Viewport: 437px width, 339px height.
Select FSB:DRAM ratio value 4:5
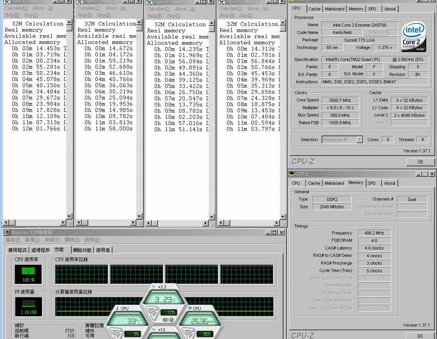(x=374, y=240)
